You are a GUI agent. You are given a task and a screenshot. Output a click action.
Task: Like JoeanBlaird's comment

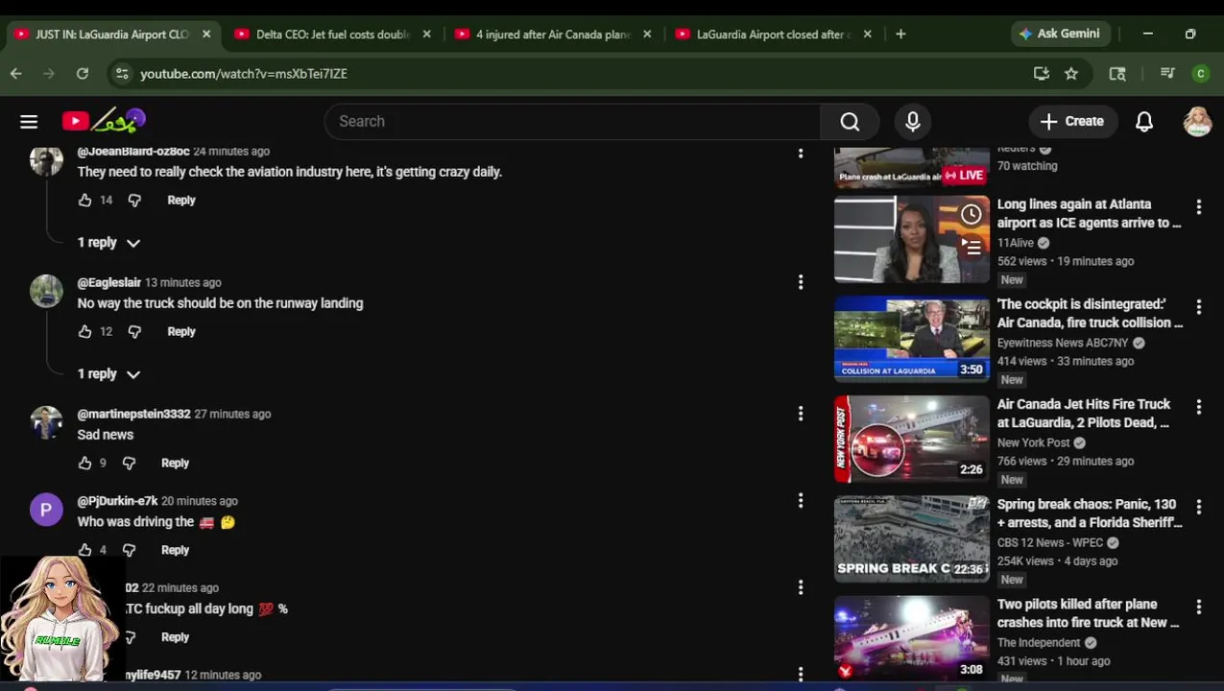coord(84,200)
